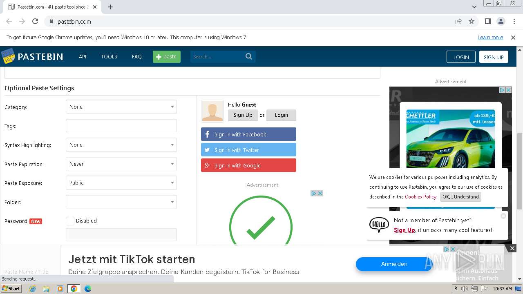Click AdChoices icon on sidebar ad
Viewport: 523px width, 294px height.
pyautogui.click(x=502, y=90)
